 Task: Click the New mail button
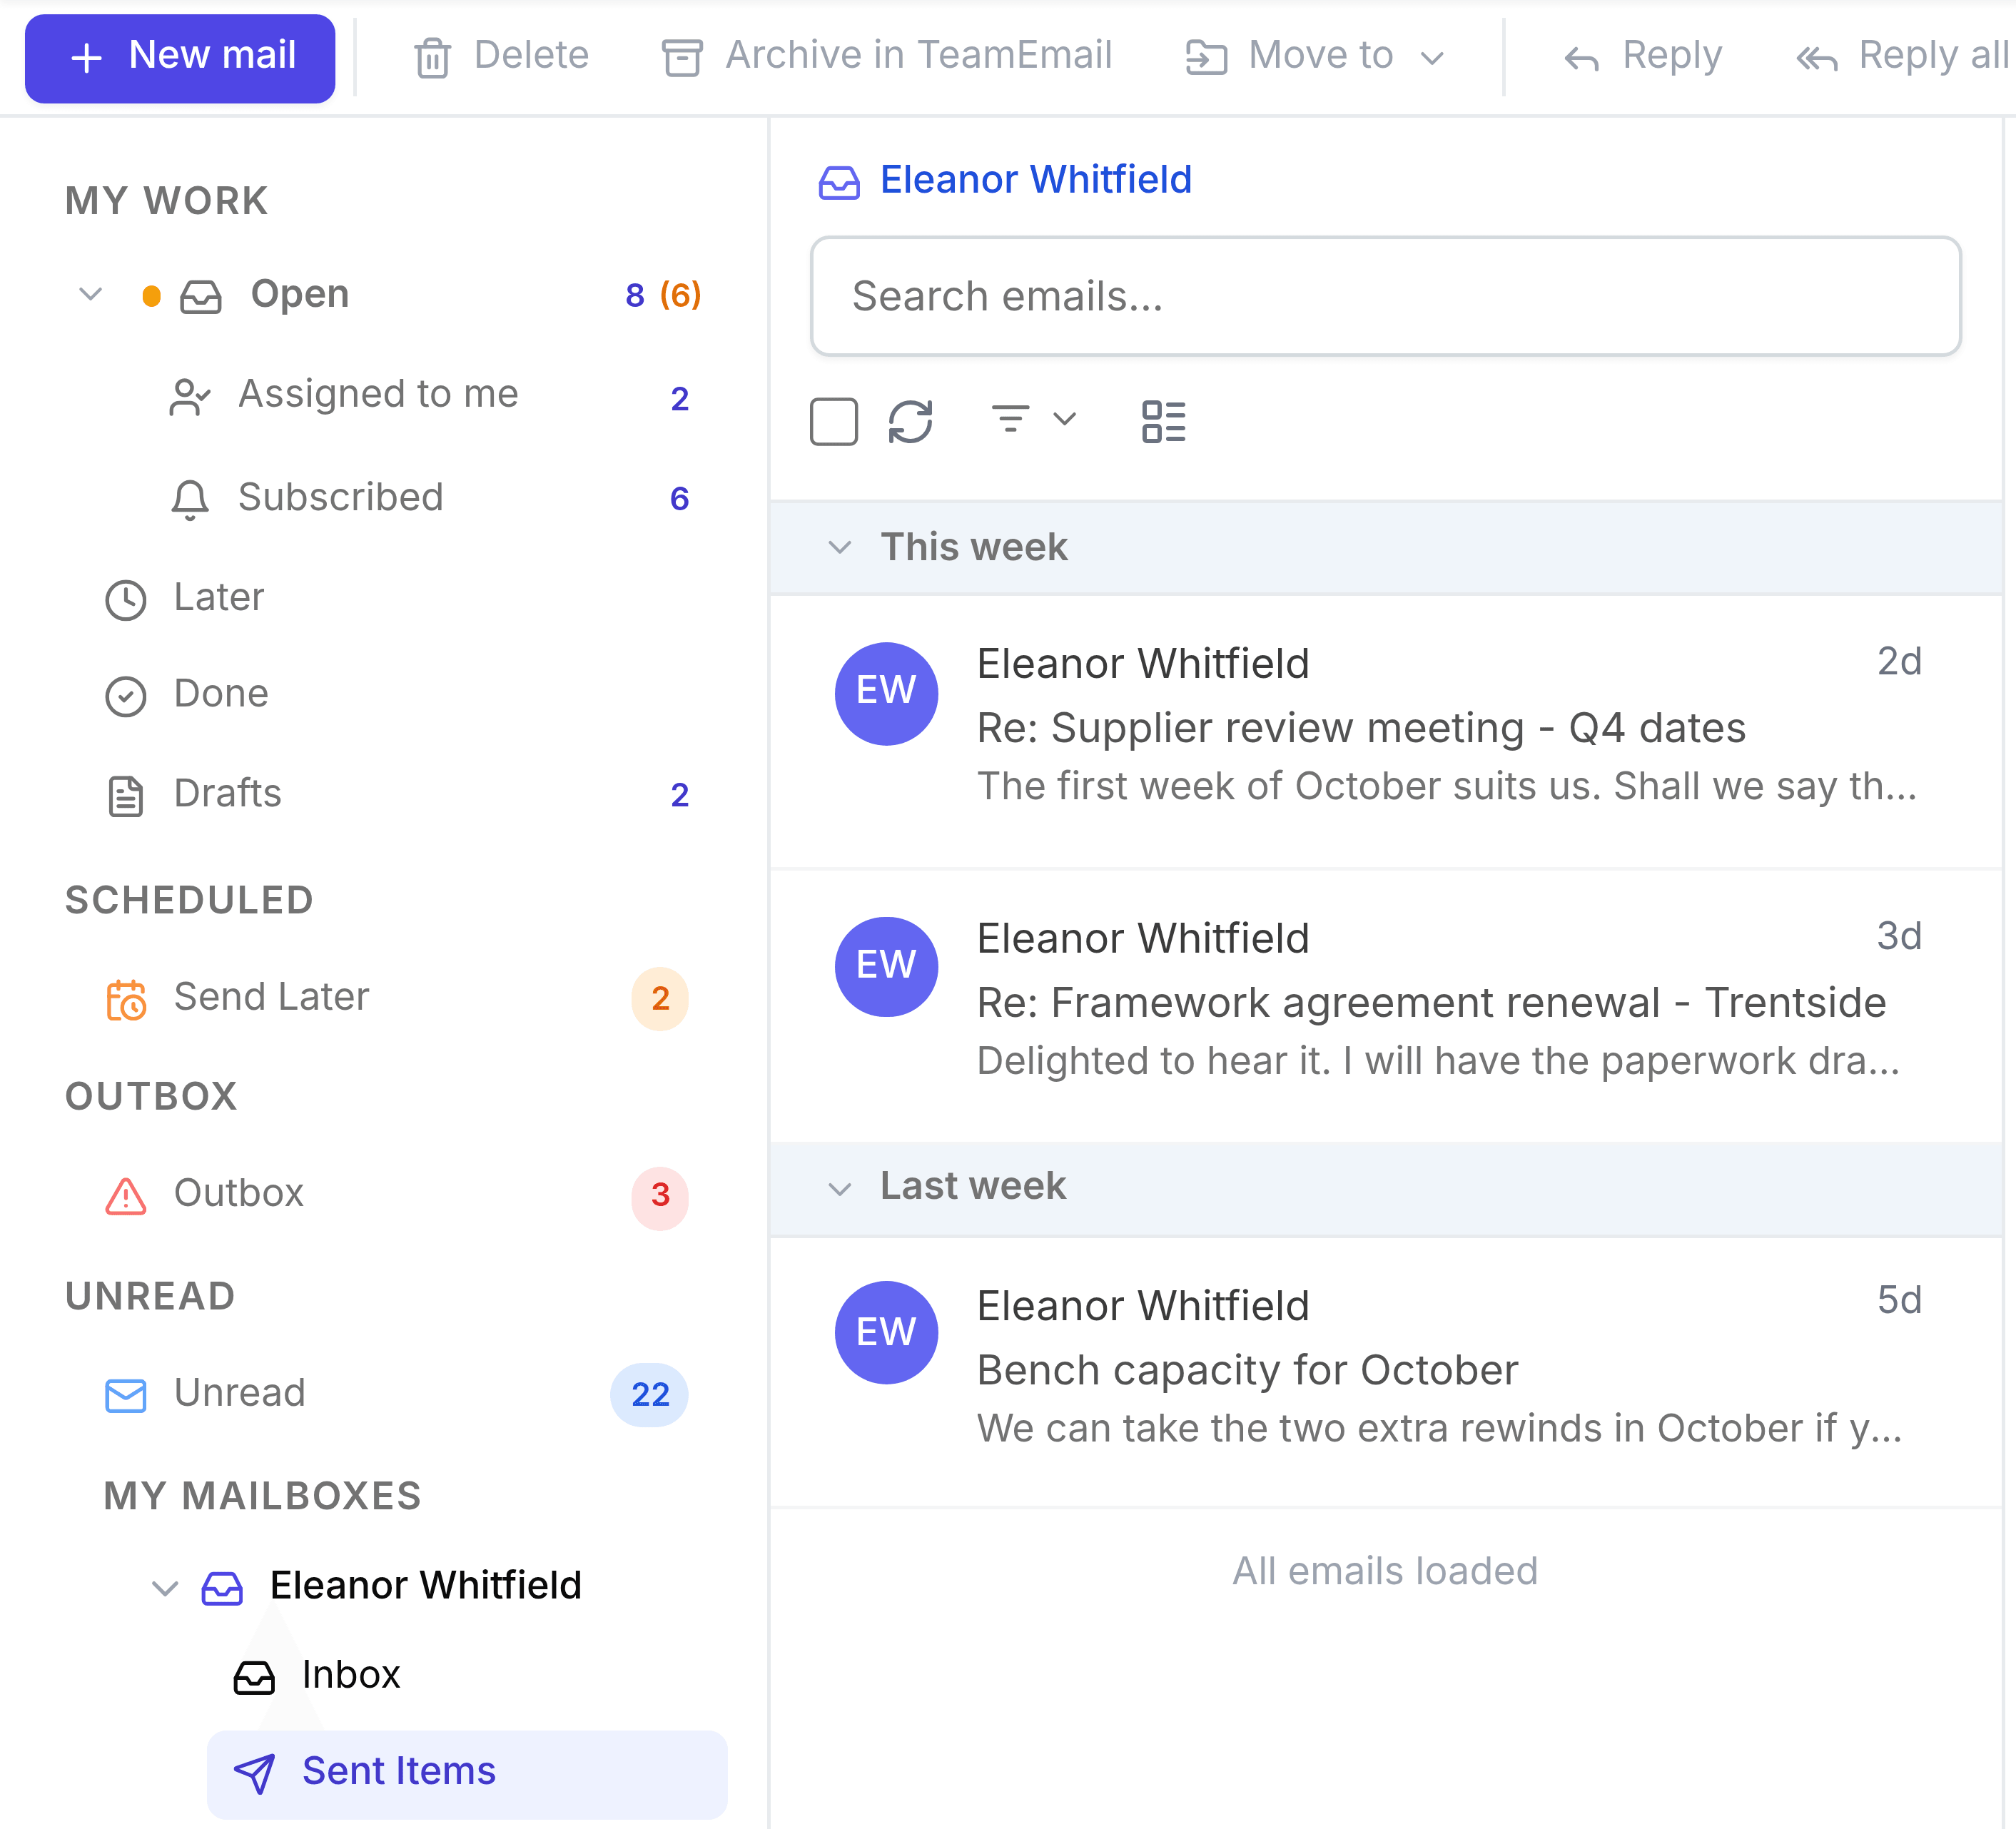click(x=180, y=57)
